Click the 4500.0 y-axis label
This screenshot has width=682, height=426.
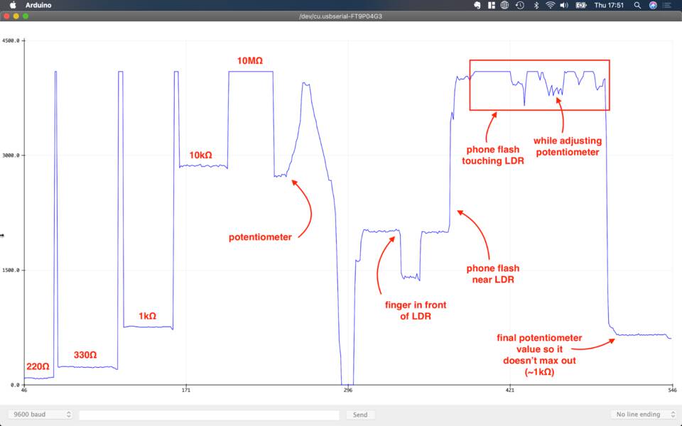point(11,40)
